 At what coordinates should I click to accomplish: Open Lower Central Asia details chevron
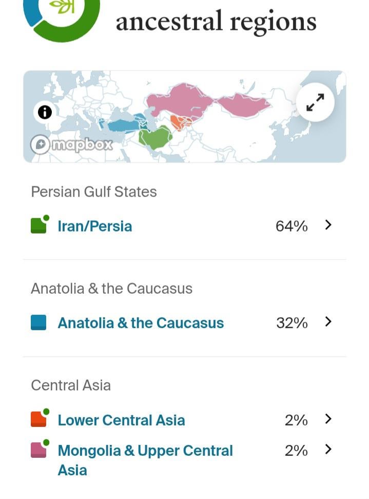[328, 419]
